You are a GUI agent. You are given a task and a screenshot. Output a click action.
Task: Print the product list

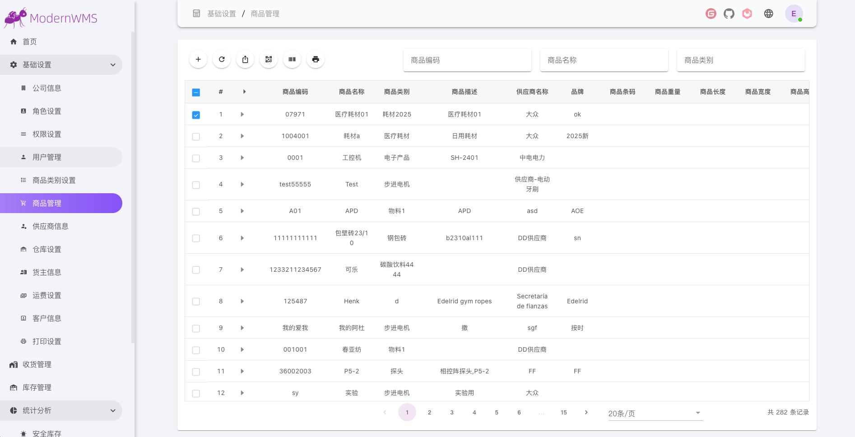316,59
